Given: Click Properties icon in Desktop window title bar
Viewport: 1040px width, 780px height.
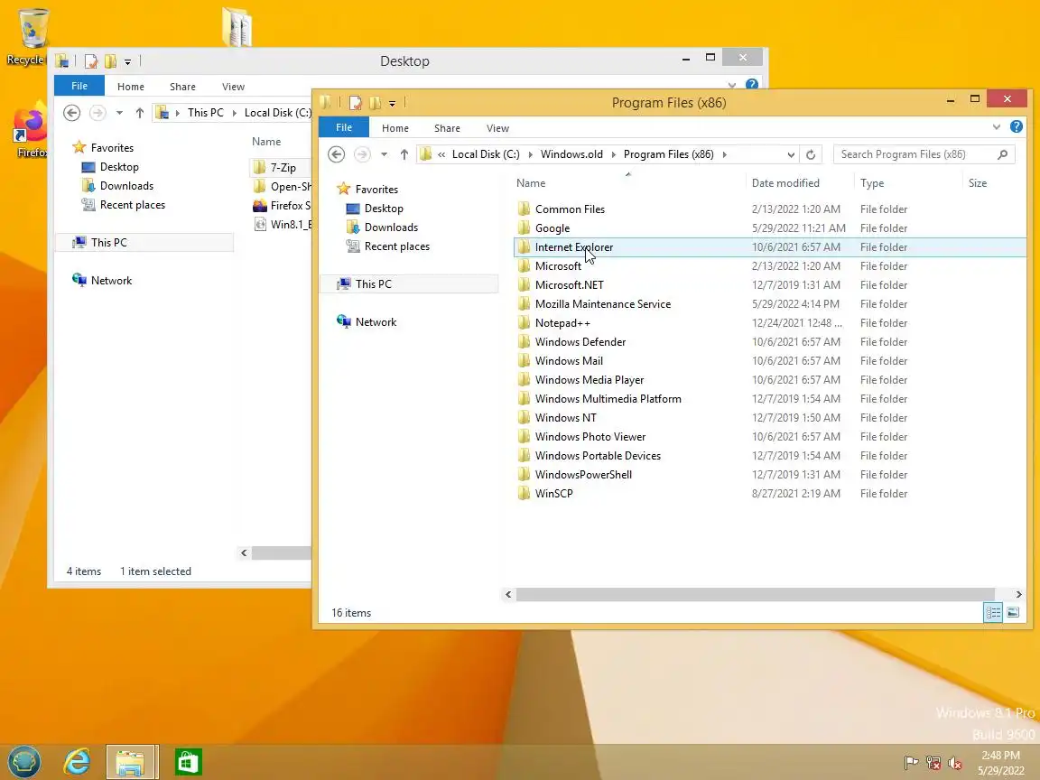Looking at the screenshot, I should [x=91, y=61].
